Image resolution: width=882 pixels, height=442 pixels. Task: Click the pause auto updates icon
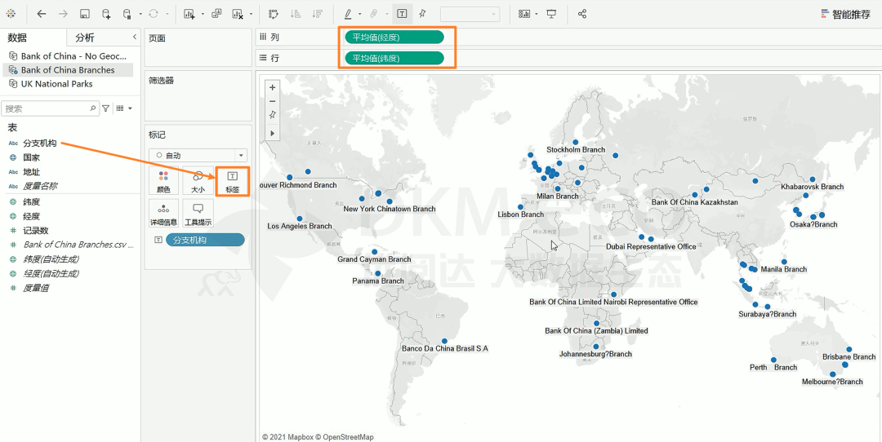pyautogui.click(x=127, y=14)
